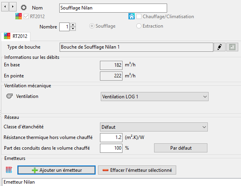Viewport: 241px width, 186px height.
Task: Switch to the RT2012 tab
Action: click(x=16, y=36)
